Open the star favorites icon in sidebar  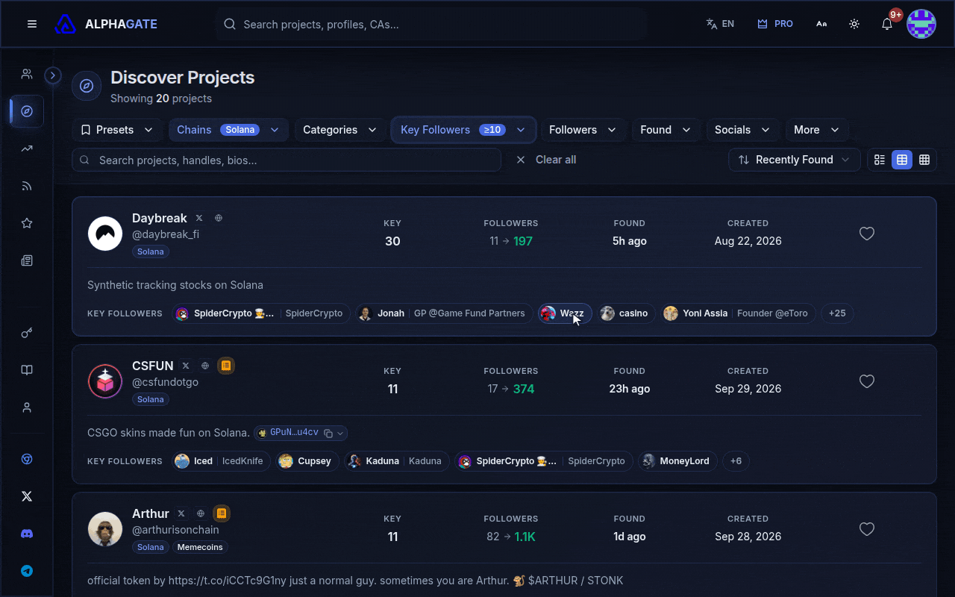[27, 223]
